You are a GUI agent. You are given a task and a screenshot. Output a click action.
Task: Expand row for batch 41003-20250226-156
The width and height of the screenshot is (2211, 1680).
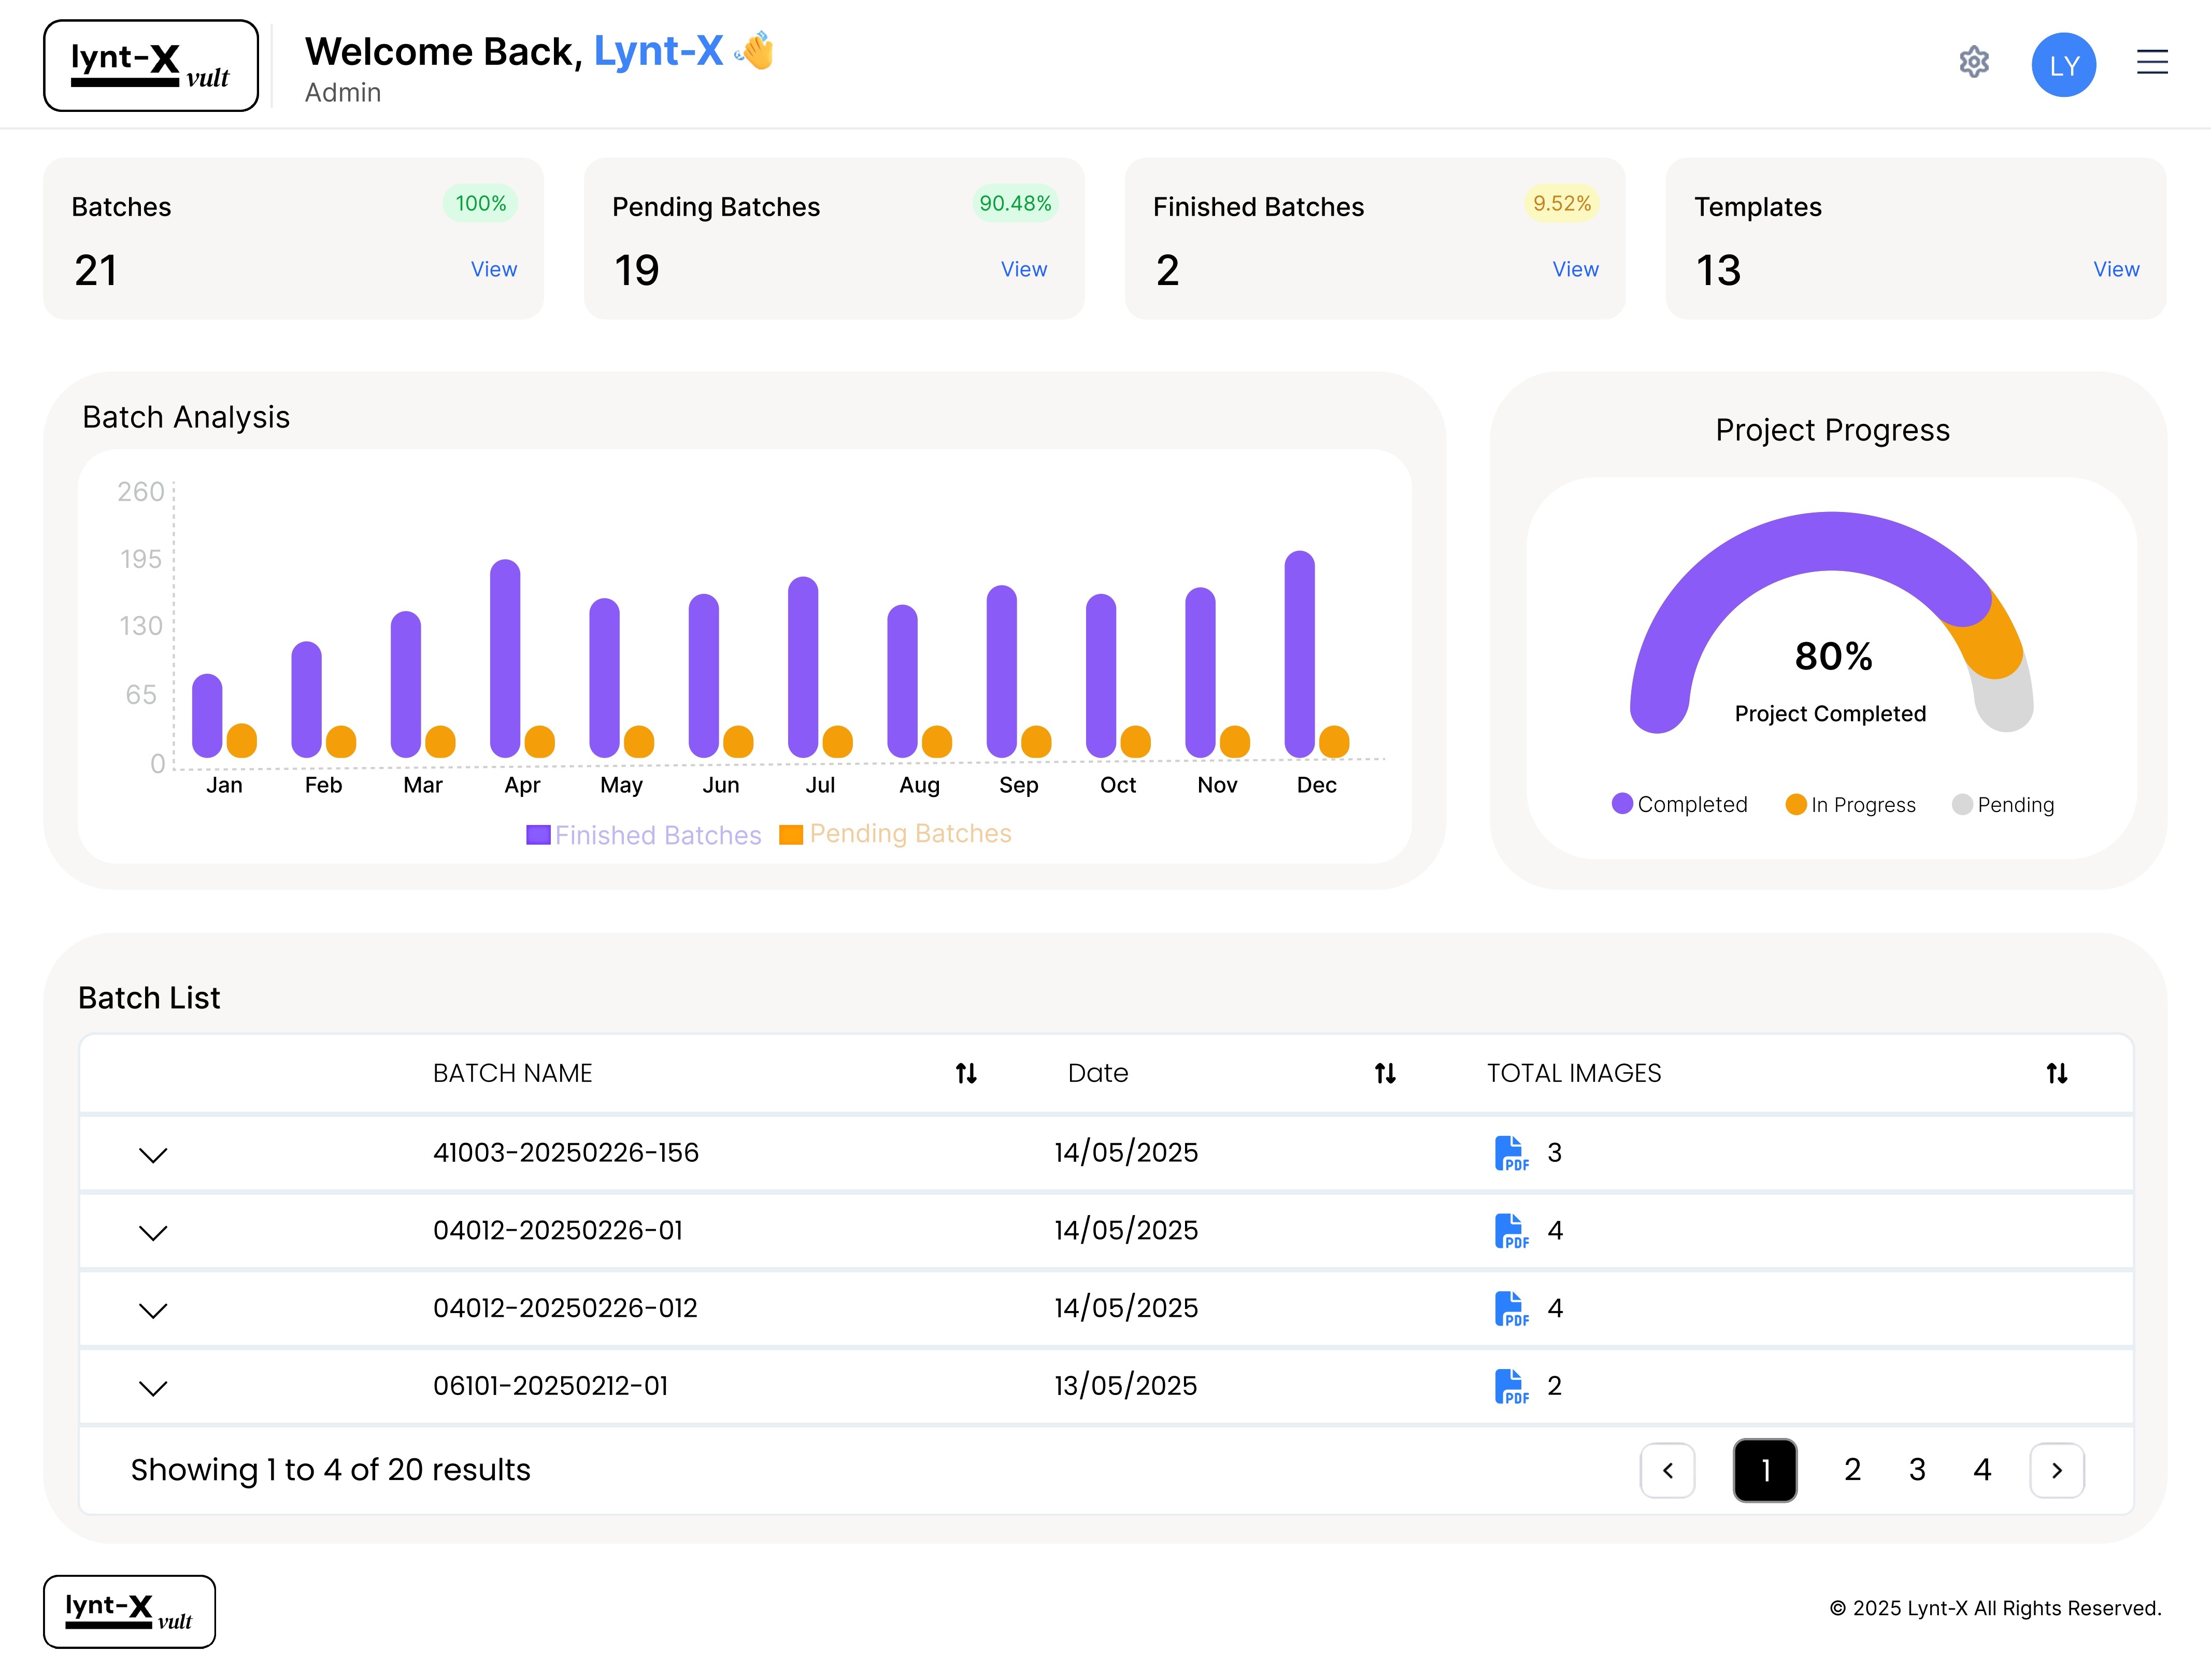coord(153,1154)
